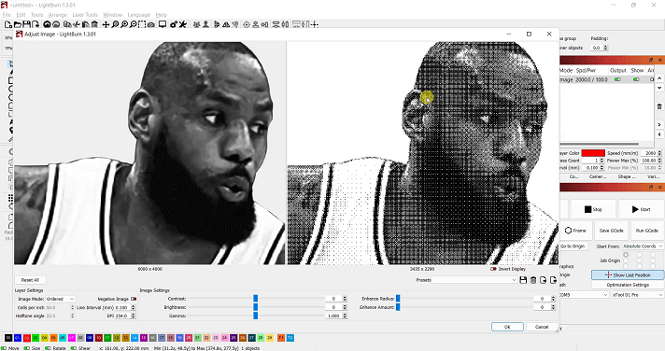
Task: Click the Pan (cross arrows) tool icon
Action: coord(106,24)
